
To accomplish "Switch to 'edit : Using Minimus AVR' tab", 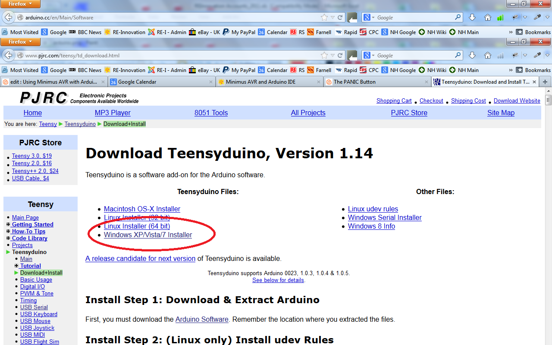I will (x=54, y=82).
